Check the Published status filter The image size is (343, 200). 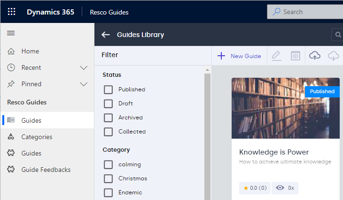point(109,89)
